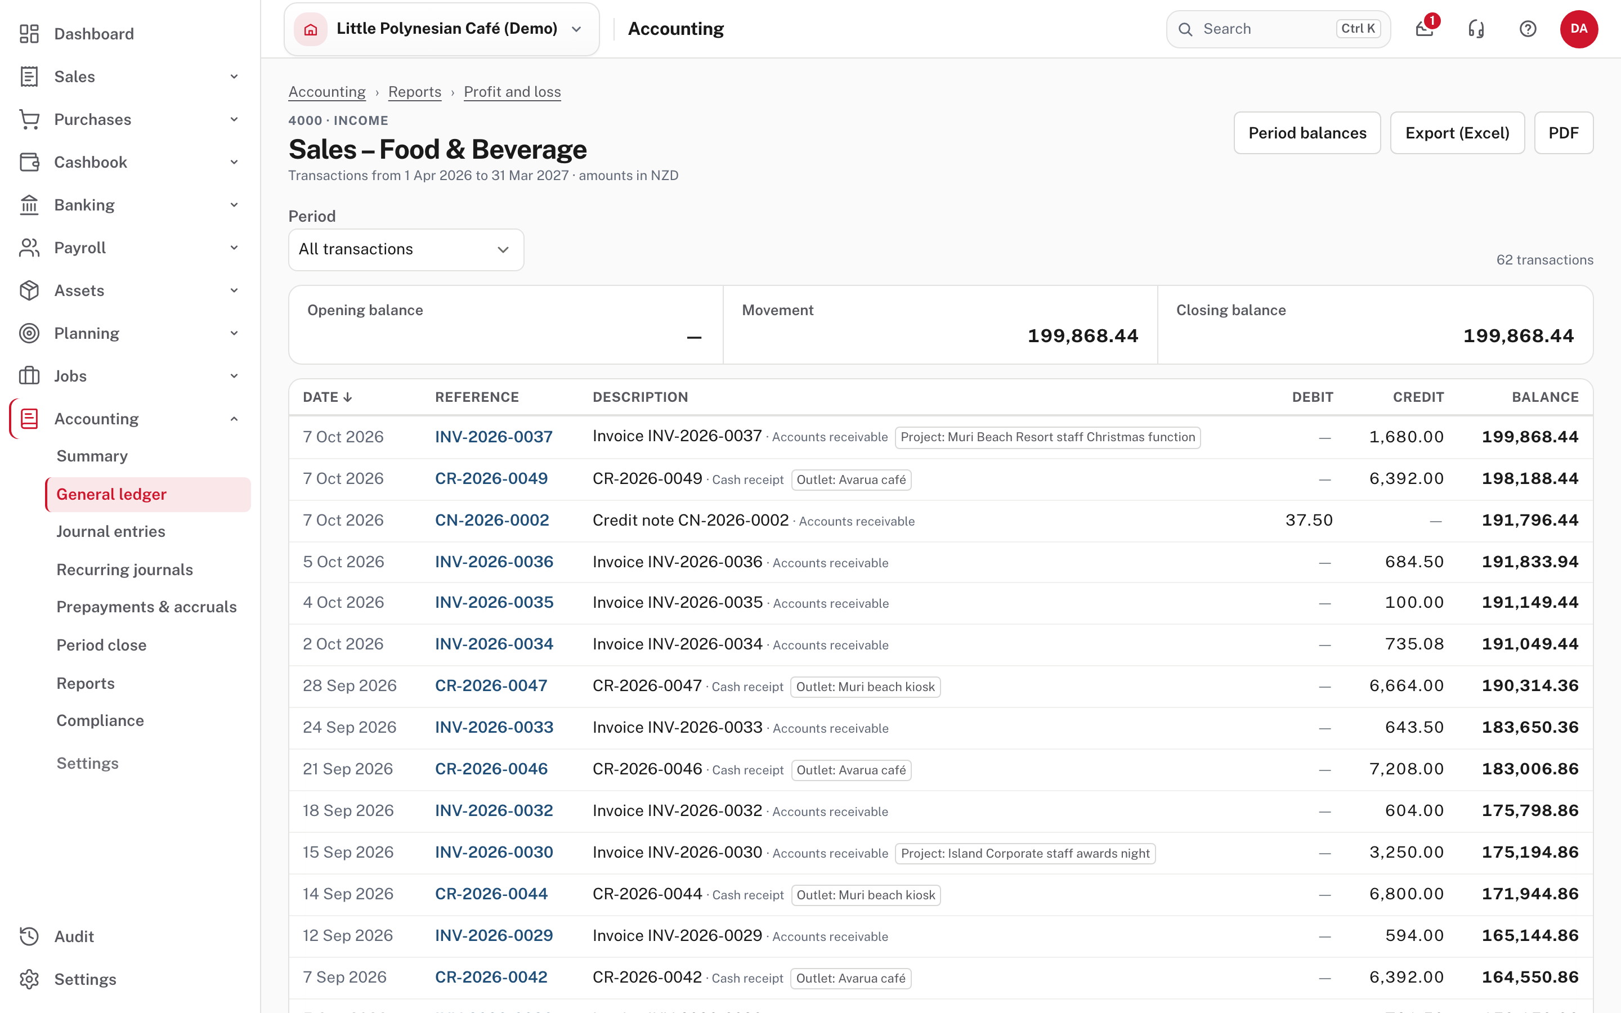This screenshot has height=1013, width=1621.
Task: Open the Summary submenu item
Action: [92, 456]
